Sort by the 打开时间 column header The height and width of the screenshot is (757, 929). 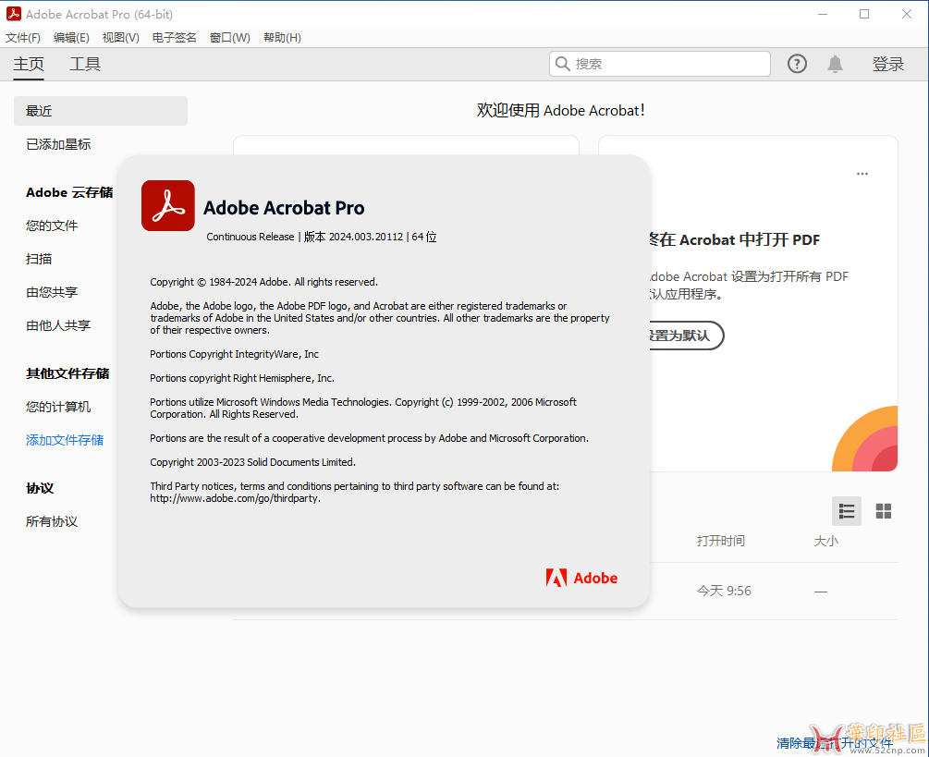click(x=721, y=540)
